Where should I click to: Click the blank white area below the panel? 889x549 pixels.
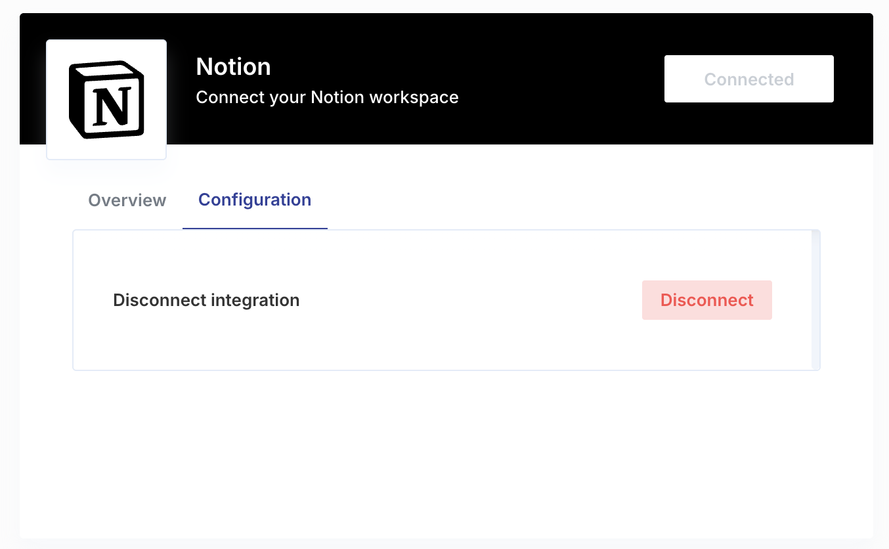tap(446, 453)
